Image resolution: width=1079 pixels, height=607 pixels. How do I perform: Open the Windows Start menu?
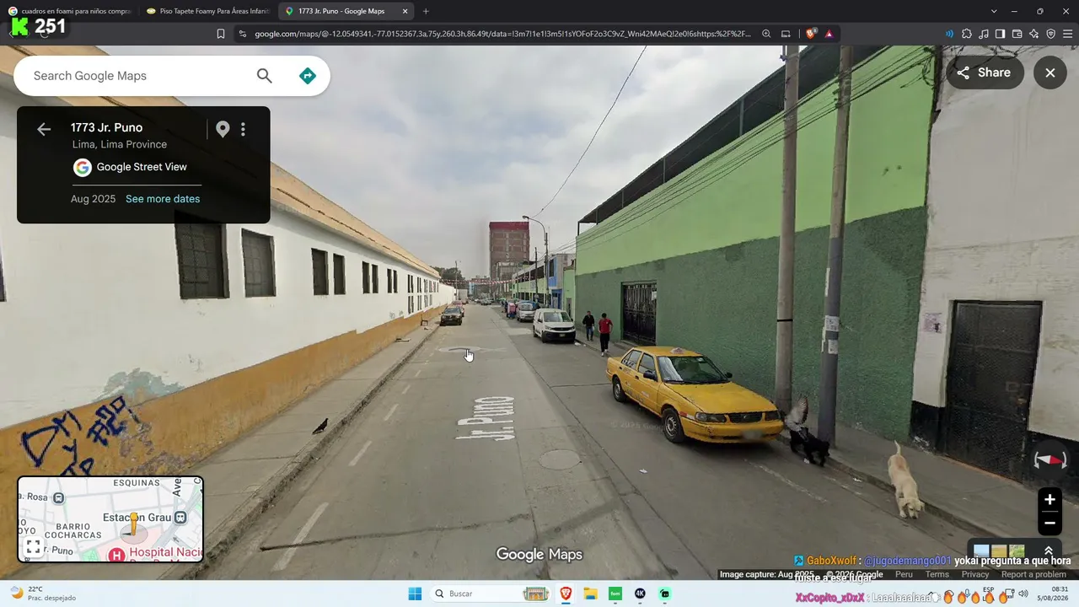[415, 594]
